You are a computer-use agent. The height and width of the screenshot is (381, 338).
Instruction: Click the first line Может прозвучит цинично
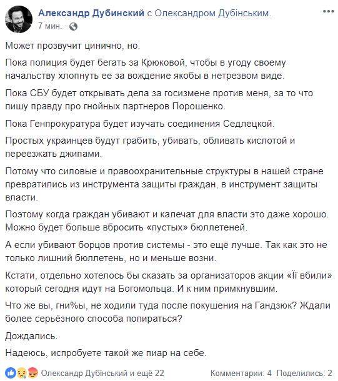(x=72, y=46)
